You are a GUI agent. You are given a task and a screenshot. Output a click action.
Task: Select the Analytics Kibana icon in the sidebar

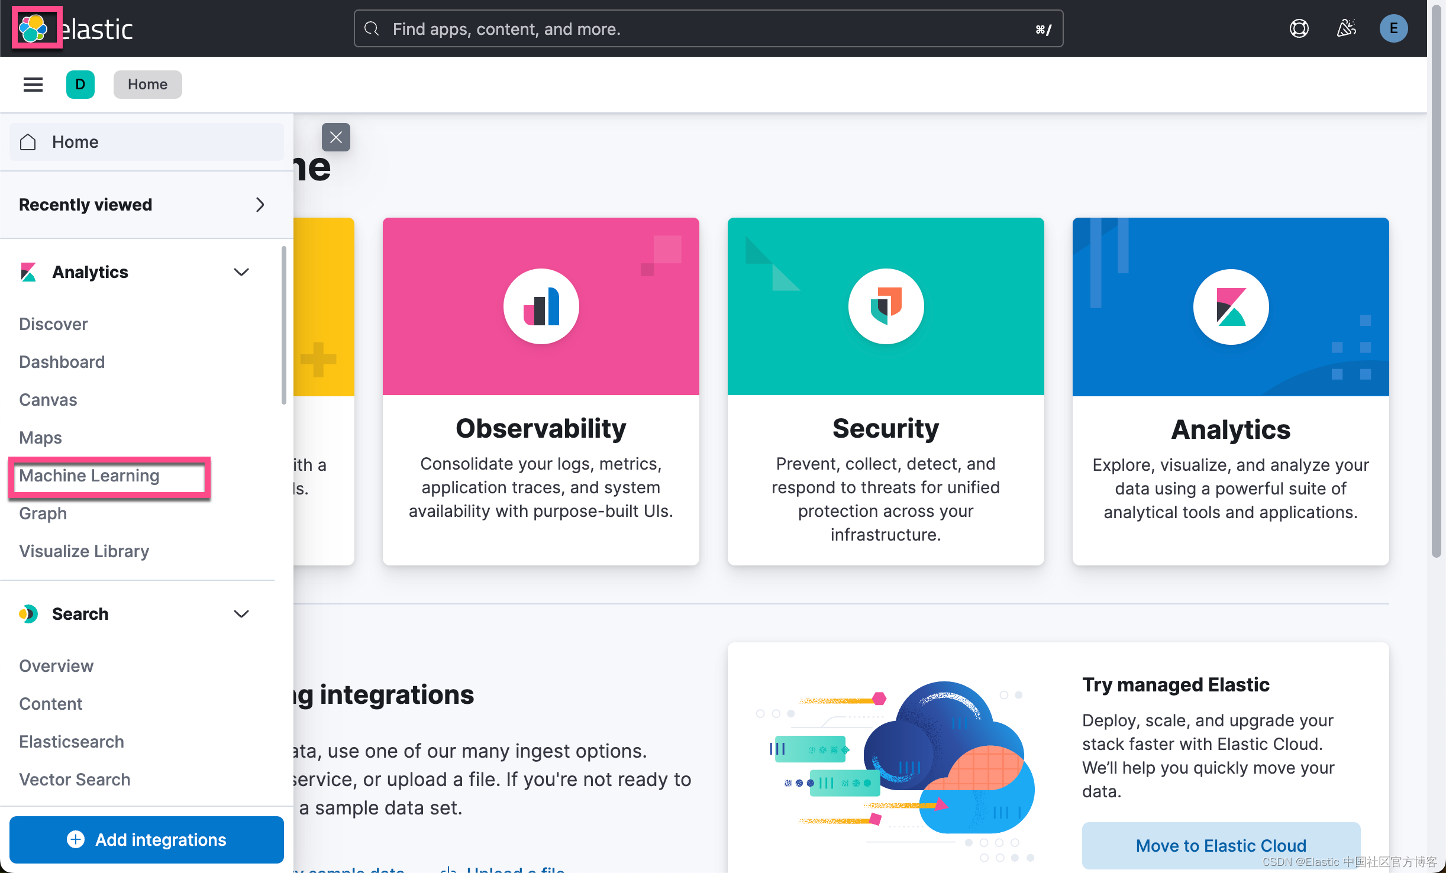pyautogui.click(x=28, y=271)
